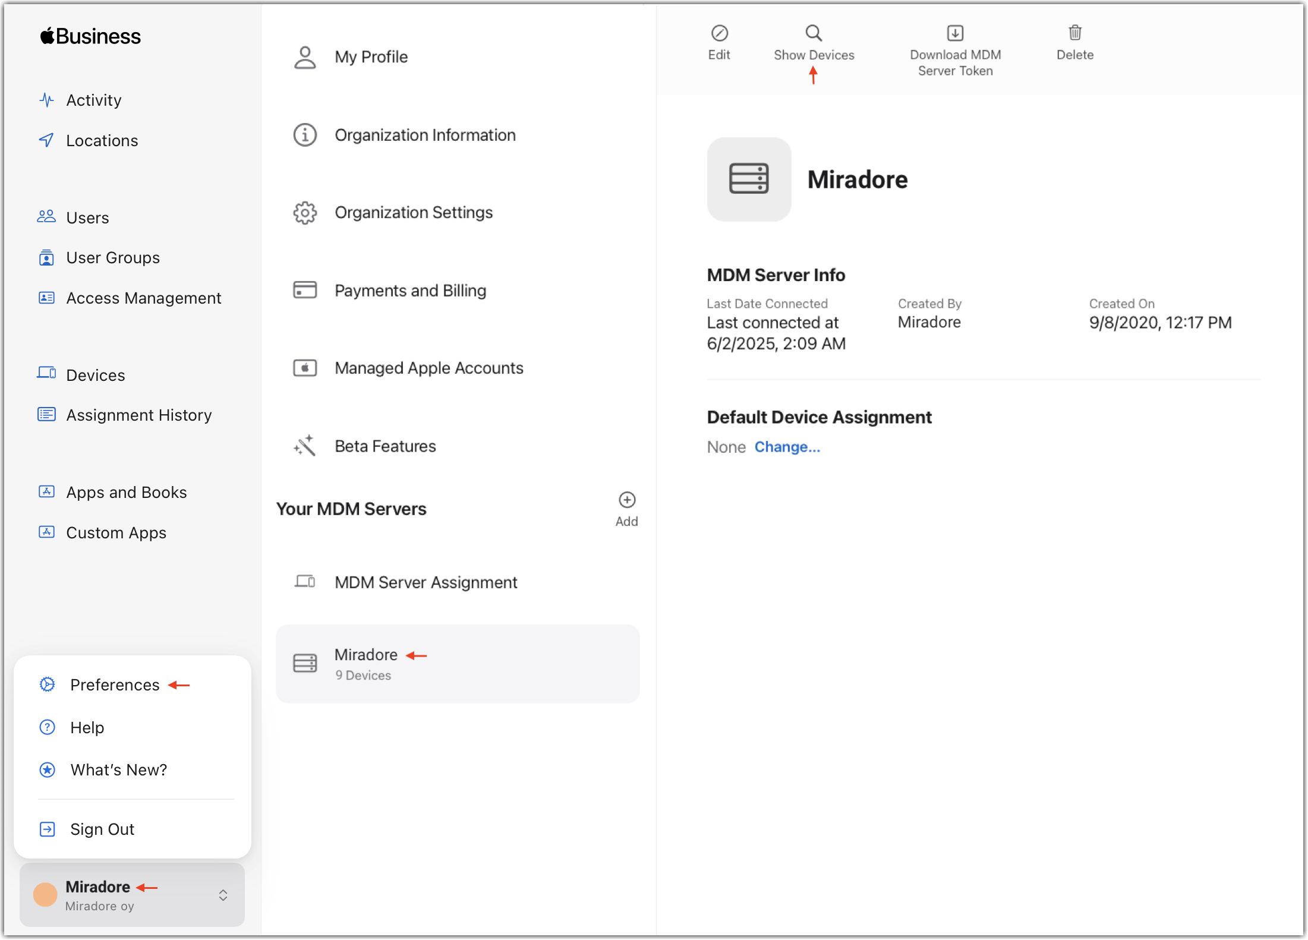Click the Miradore server icon in list
Screen dimensions: 1308x940
305,663
